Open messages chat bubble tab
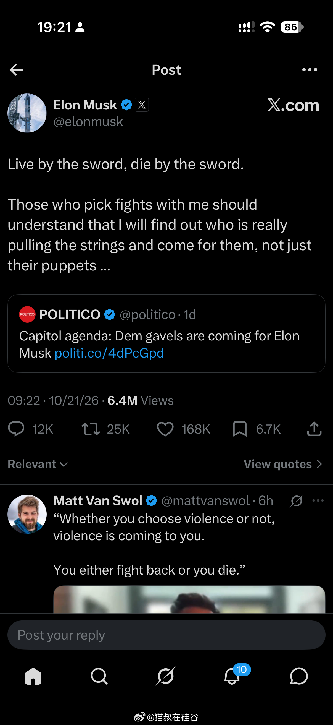 (x=299, y=676)
